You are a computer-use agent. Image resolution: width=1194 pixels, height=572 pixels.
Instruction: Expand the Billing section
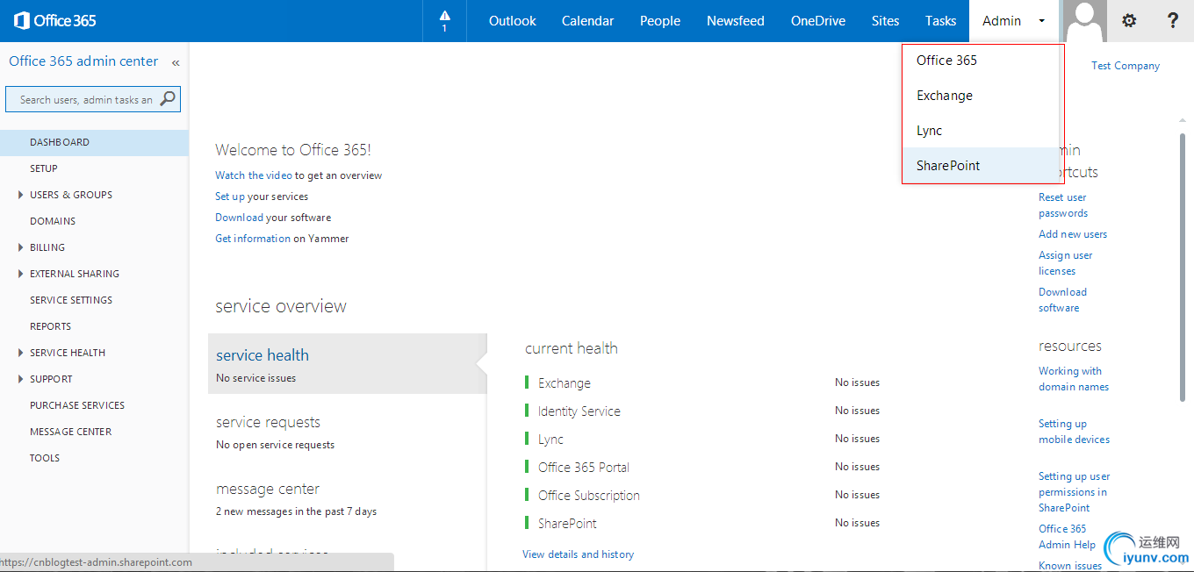(20, 247)
